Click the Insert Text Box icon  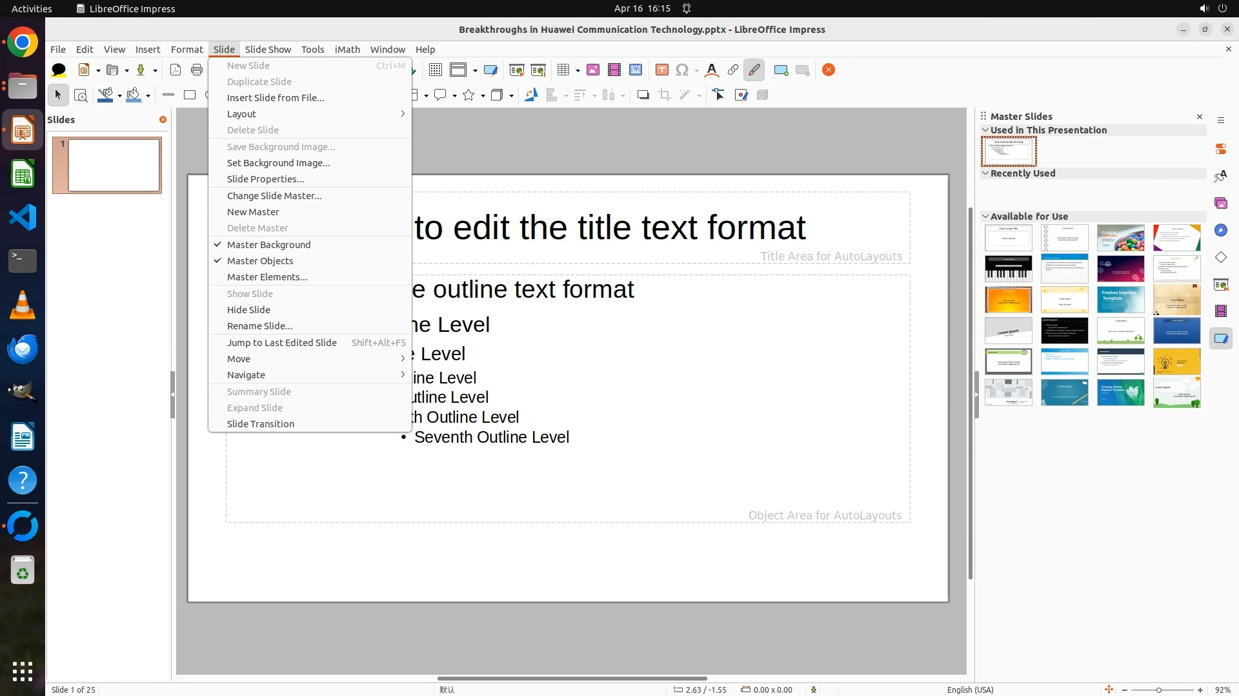pos(661,70)
